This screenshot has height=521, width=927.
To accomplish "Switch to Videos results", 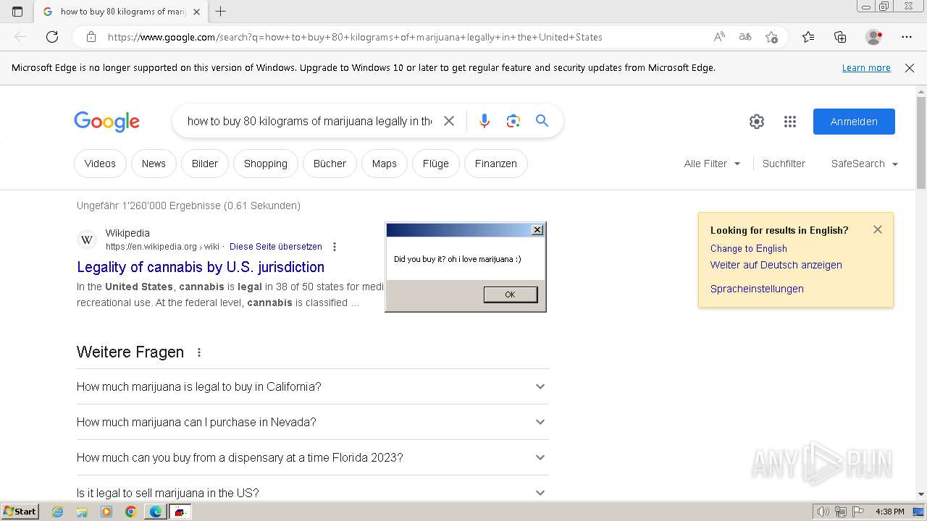I will point(100,164).
